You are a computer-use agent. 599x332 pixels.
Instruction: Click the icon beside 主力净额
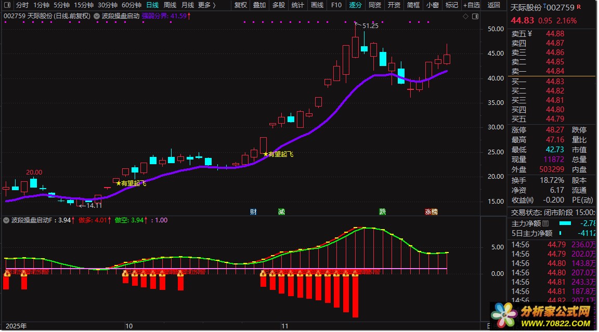pos(545,223)
